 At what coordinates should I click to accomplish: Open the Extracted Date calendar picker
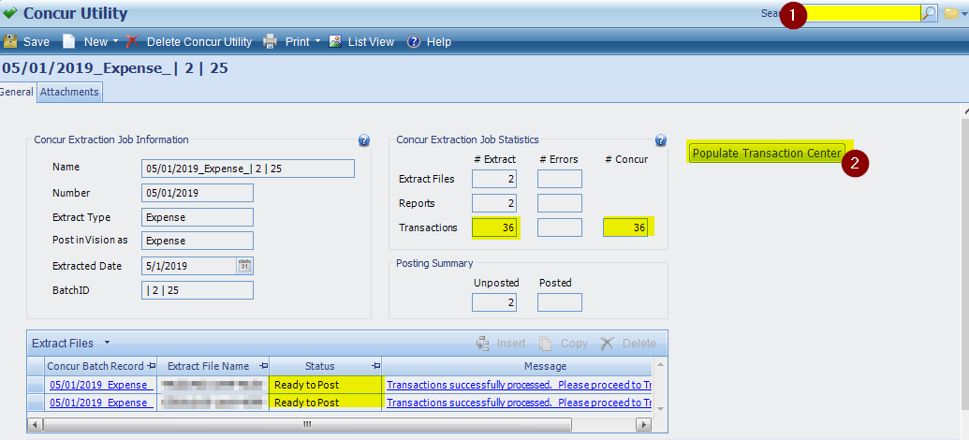click(x=244, y=266)
